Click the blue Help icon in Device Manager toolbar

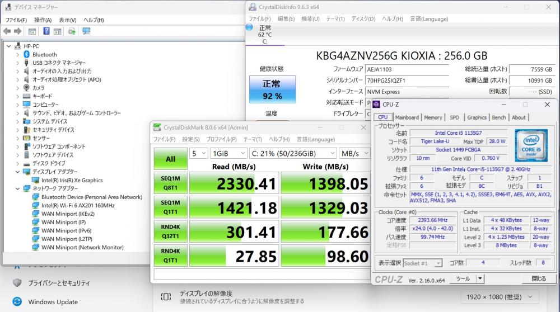pos(46,31)
